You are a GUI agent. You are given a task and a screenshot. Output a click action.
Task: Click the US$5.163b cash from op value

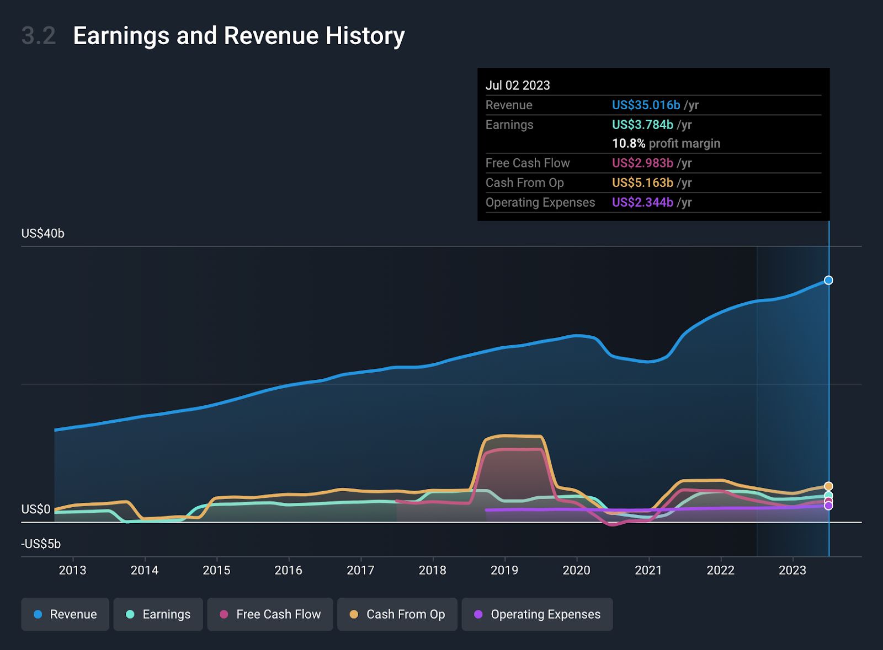point(642,182)
